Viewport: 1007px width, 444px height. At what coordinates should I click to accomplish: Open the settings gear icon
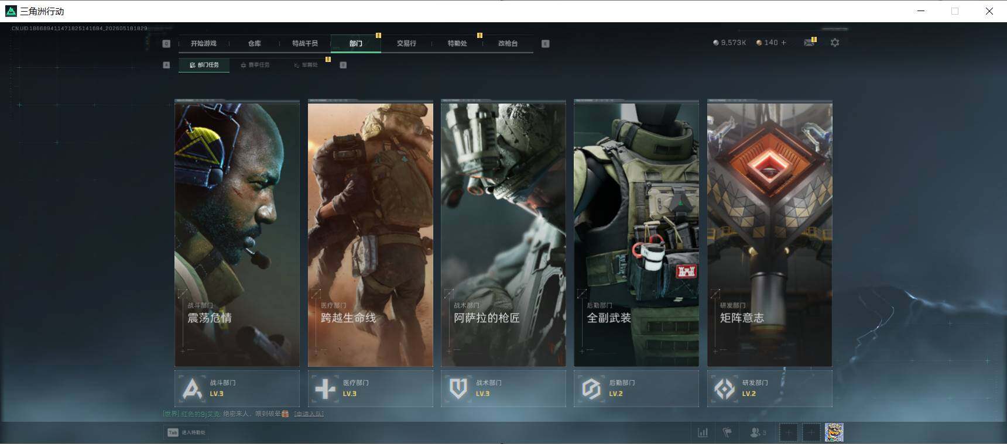[x=835, y=43]
